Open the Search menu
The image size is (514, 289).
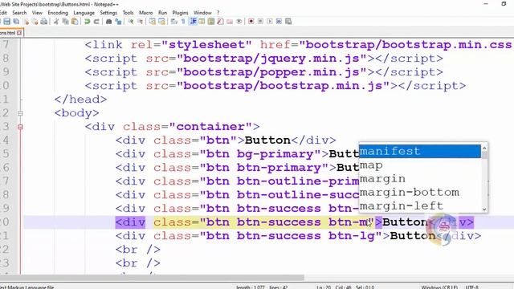[x=19, y=13]
